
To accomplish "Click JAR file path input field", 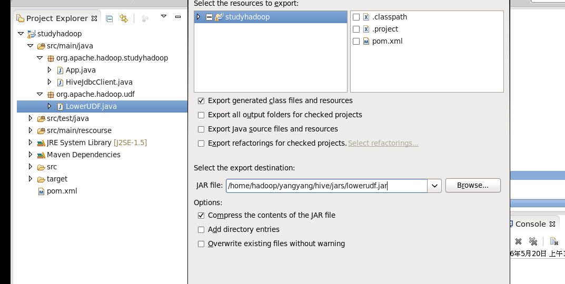I will coord(327,186).
